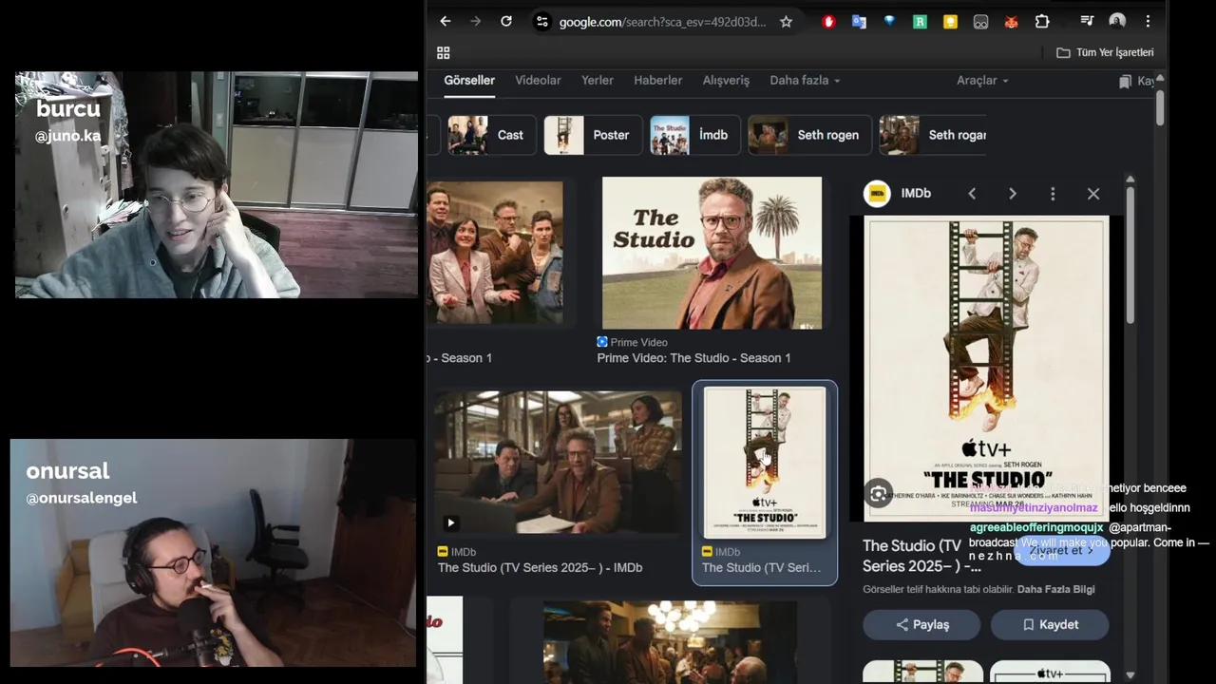Switch to the Yerler tab
Viewport: 1216px width, 684px height.
598,81
